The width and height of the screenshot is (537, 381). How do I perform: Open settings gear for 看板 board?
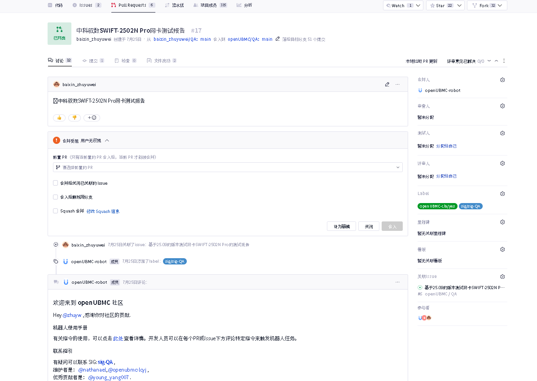point(502,249)
